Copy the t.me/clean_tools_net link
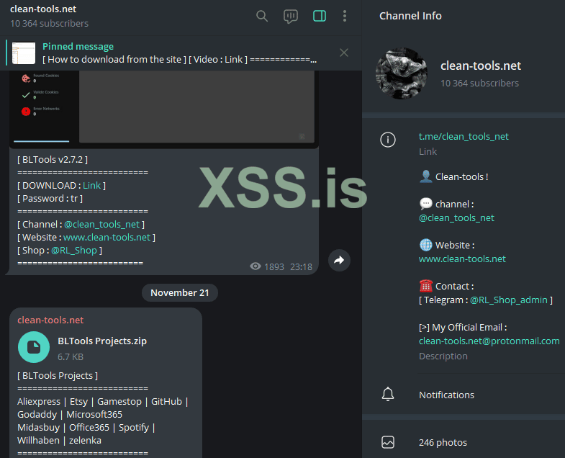This screenshot has height=458, width=565. coord(464,136)
